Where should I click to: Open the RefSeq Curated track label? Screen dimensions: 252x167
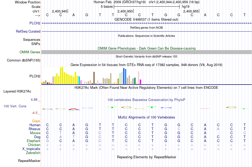tap(28, 31)
